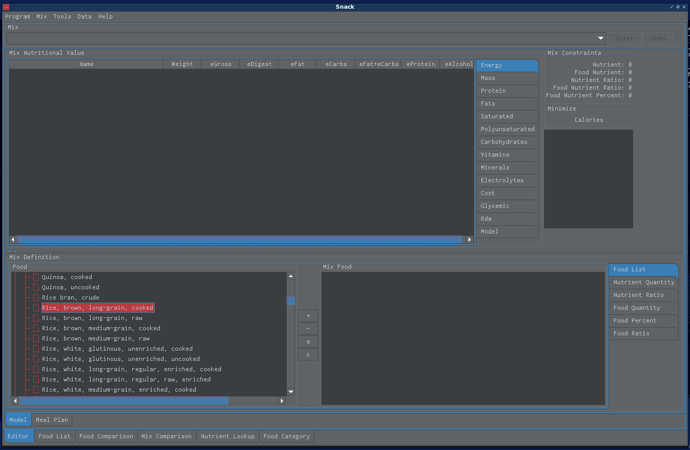Viewport: 690px width, 450px height.
Task: Show the Carbohydrates tab
Action: coord(507,142)
